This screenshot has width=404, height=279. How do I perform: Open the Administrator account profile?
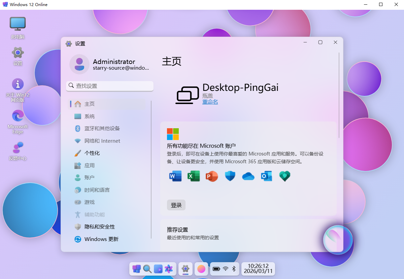[x=109, y=64]
